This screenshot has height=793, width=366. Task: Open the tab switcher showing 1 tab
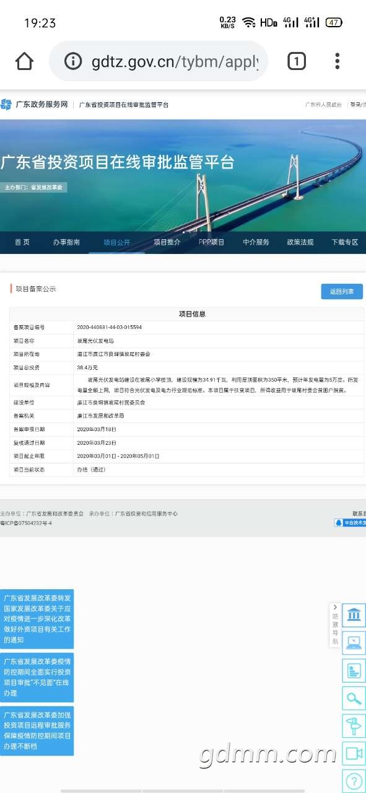pyautogui.click(x=297, y=61)
